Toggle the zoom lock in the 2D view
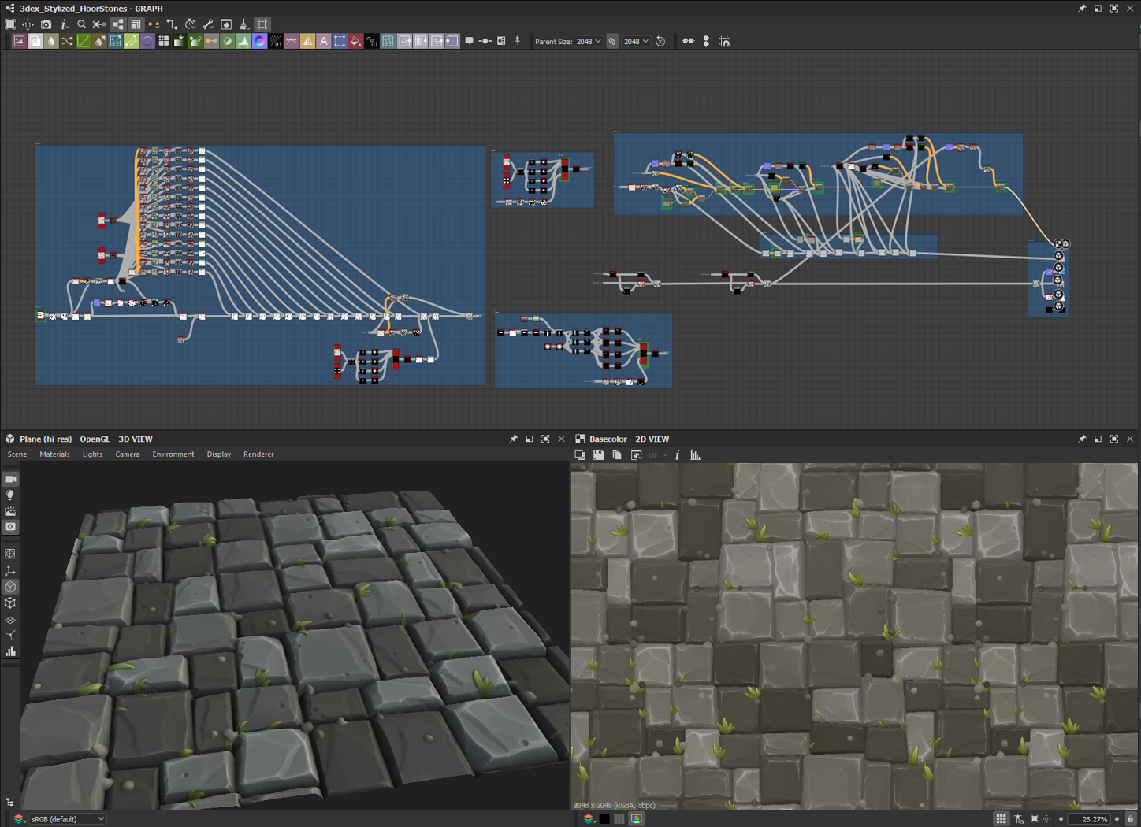 (1130, 819)
